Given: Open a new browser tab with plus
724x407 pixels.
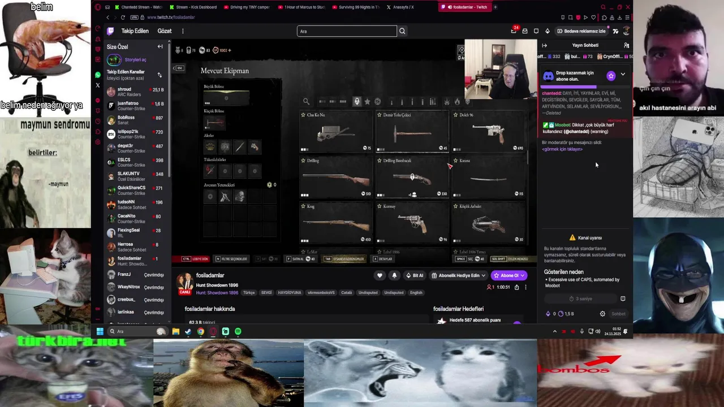Looking at the screenshot, I should click(495, 7).
